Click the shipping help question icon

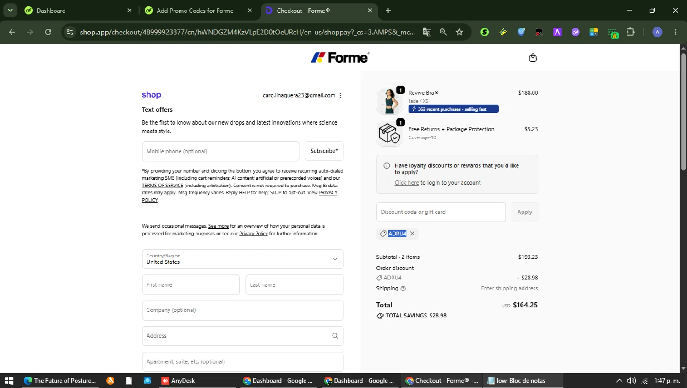[403, 289]
